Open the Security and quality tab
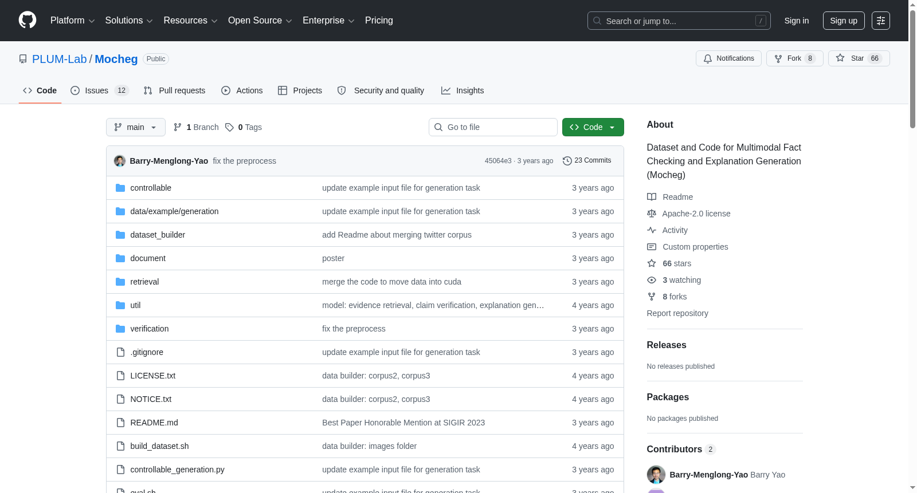This screenshot has height=493, width=917. pos(381,90)
